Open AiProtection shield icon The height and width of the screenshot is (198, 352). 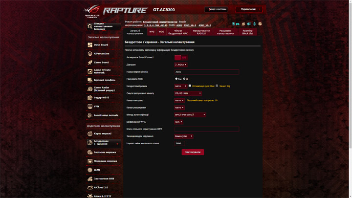(x=90, y=54)
